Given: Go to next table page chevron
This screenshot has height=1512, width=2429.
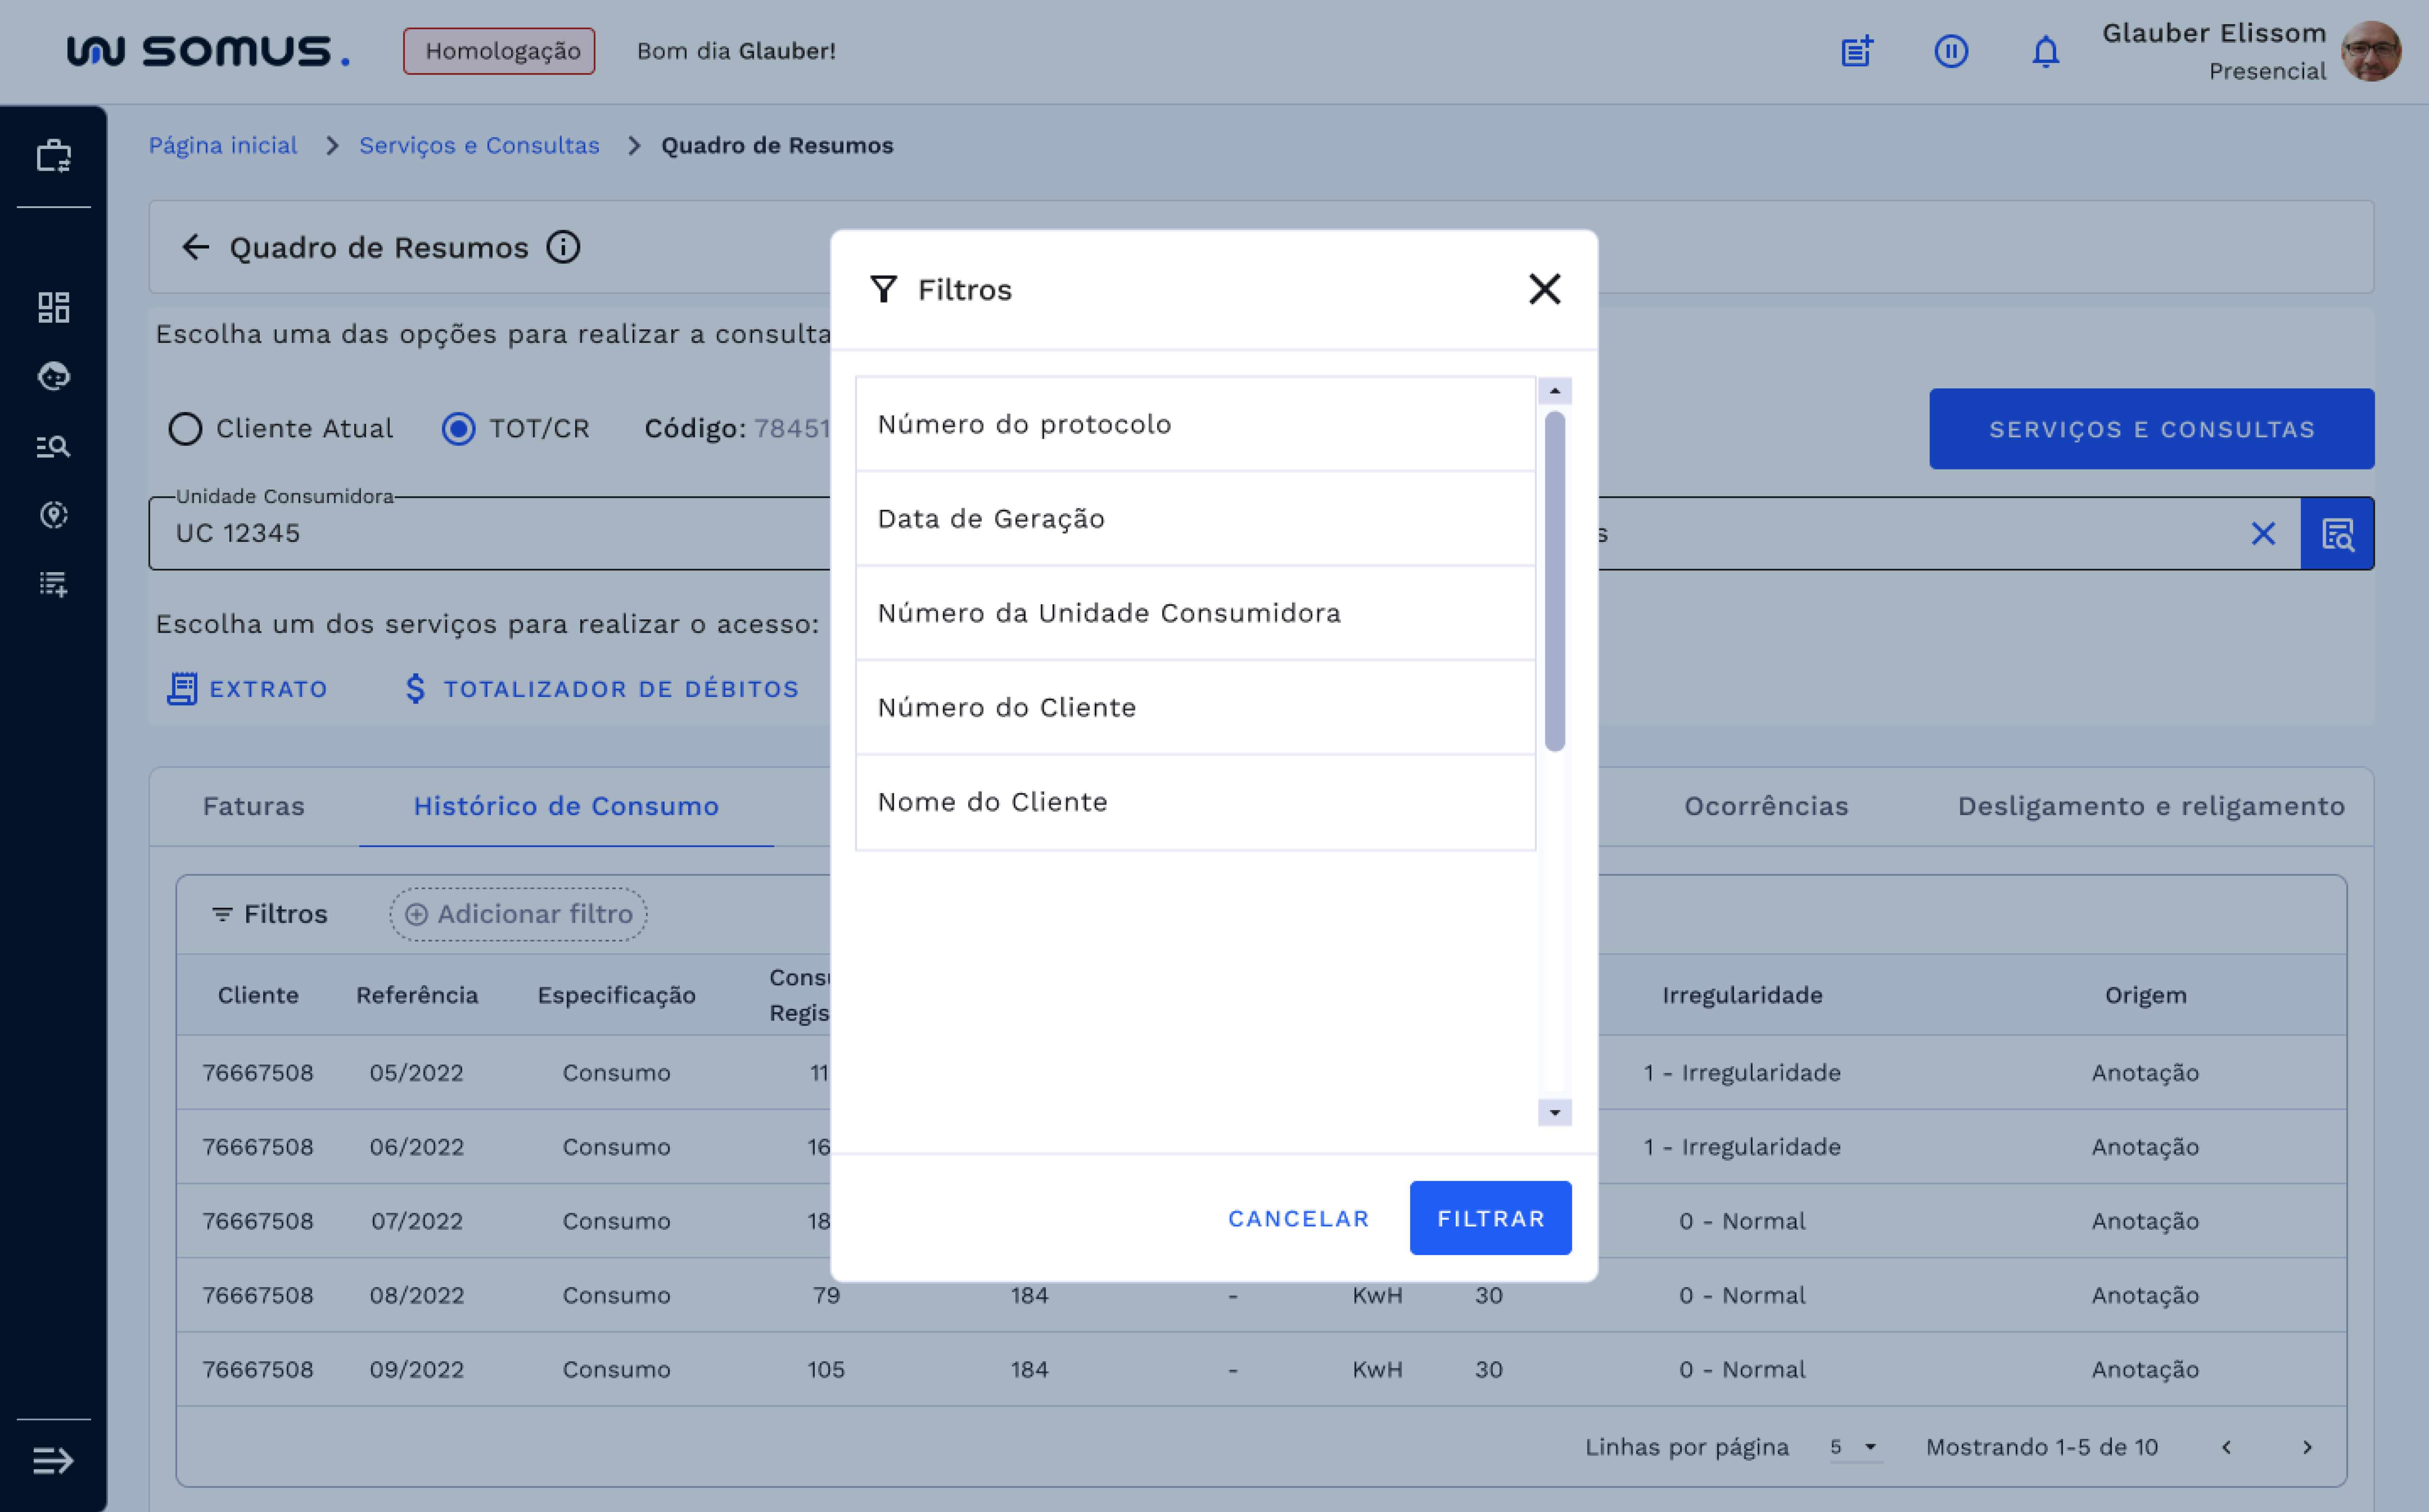Looking at the screenshot, I should coord(2307,1447).
